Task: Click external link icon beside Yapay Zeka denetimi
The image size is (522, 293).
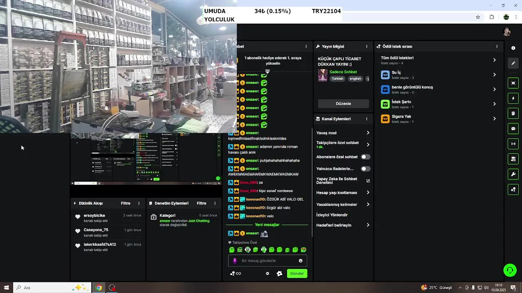Action: pos(368,181)
